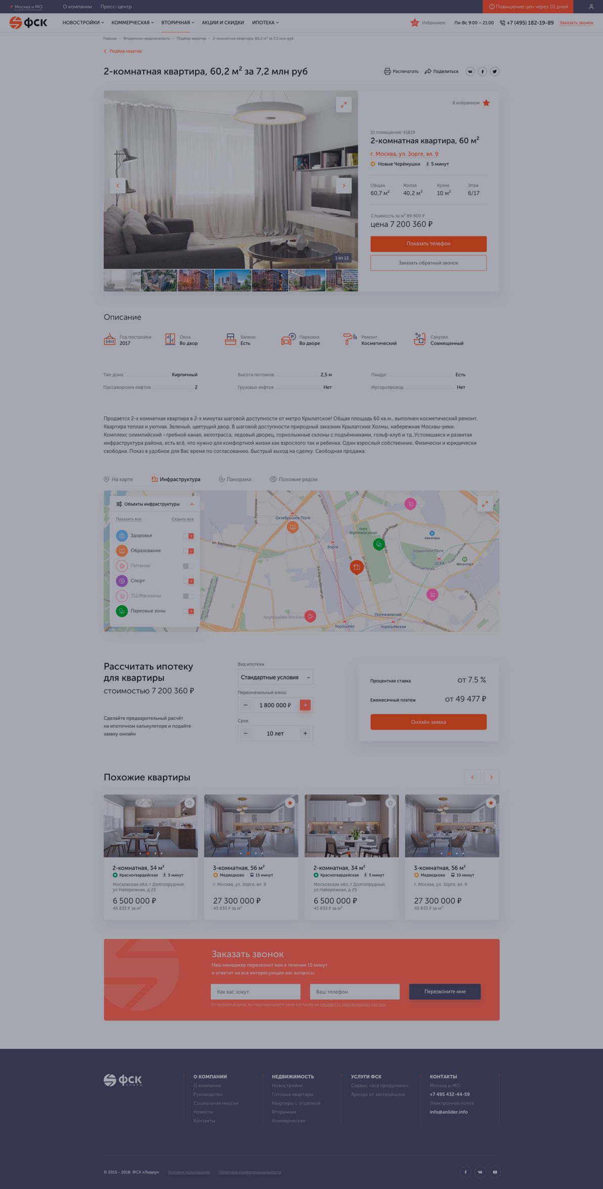Screen dimensions: 603x1189
Task: Increase the initial payment with plus
Action: point(305,705)
